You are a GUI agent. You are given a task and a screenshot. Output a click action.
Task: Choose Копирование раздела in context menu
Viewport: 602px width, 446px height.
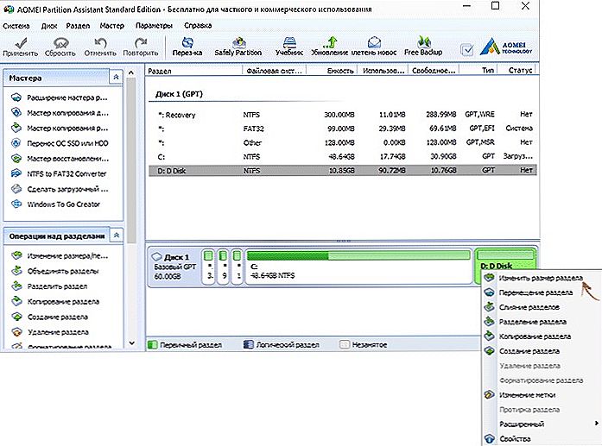point(542,336)
